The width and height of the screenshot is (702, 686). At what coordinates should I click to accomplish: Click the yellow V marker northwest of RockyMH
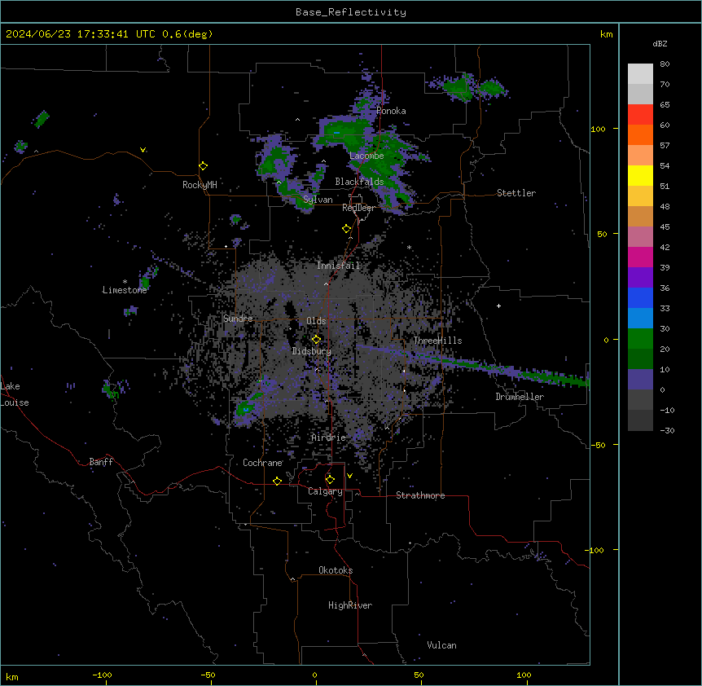pos(143,150)
